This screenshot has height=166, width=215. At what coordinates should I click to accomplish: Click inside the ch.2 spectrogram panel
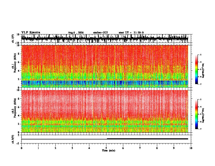pos(105,111)
